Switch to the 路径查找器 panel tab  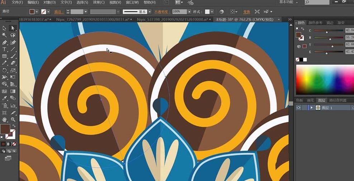click(338, 100)
